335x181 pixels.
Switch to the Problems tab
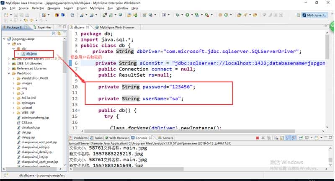point(78,138)
